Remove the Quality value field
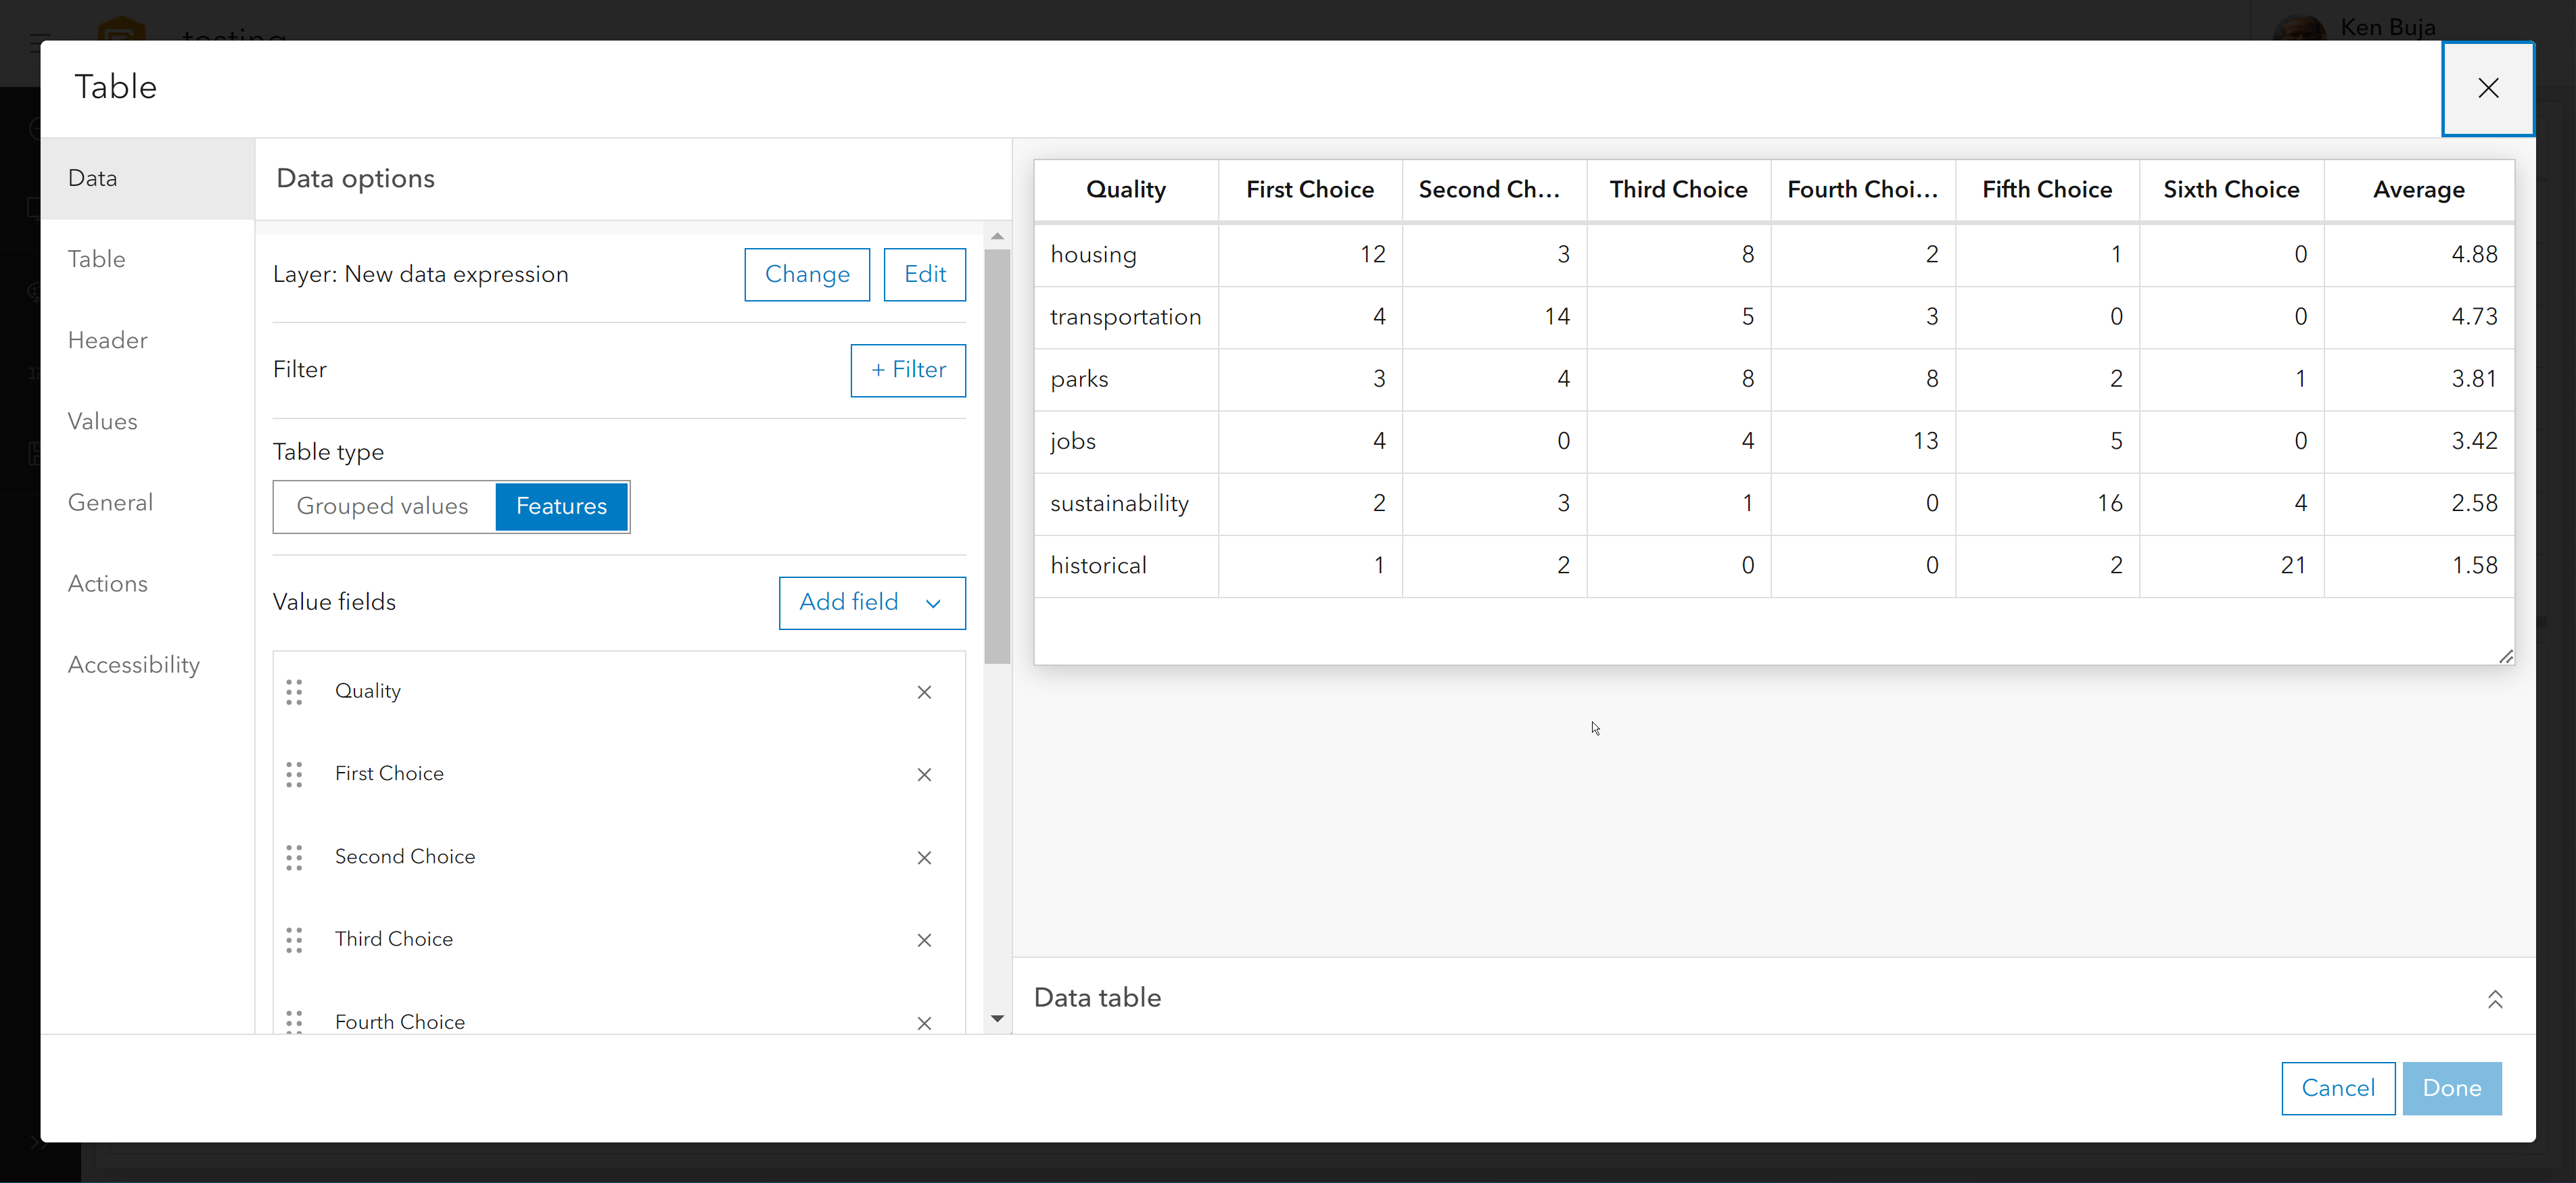 924,692
